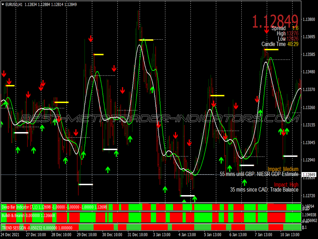Click the 1.13045 price axis label
The height and width of the screenshot is (239, 318).
[309, 143]
